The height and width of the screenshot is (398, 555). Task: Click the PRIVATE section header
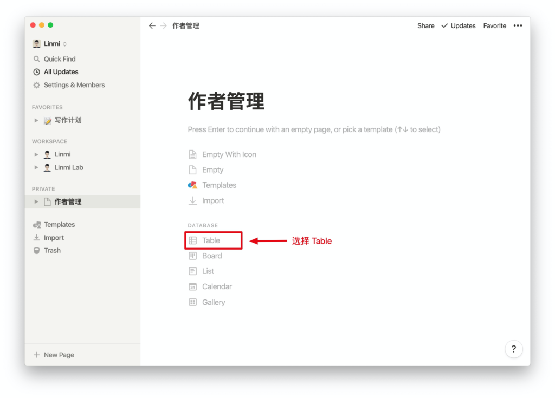(x=43, y=189)
